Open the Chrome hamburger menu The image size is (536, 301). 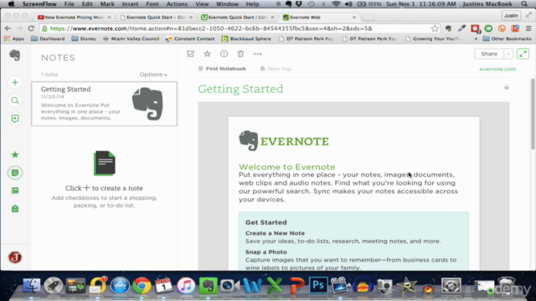coord(528,28)
